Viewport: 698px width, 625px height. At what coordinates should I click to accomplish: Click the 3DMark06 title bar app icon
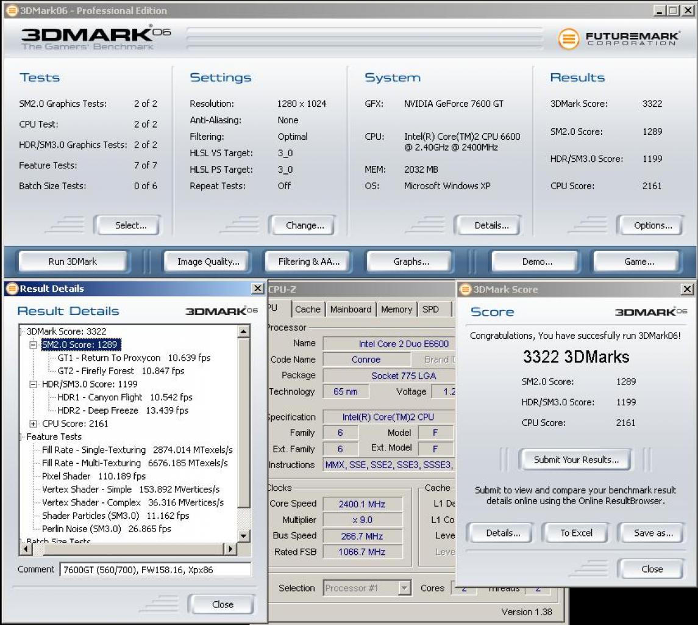(12, 10)
